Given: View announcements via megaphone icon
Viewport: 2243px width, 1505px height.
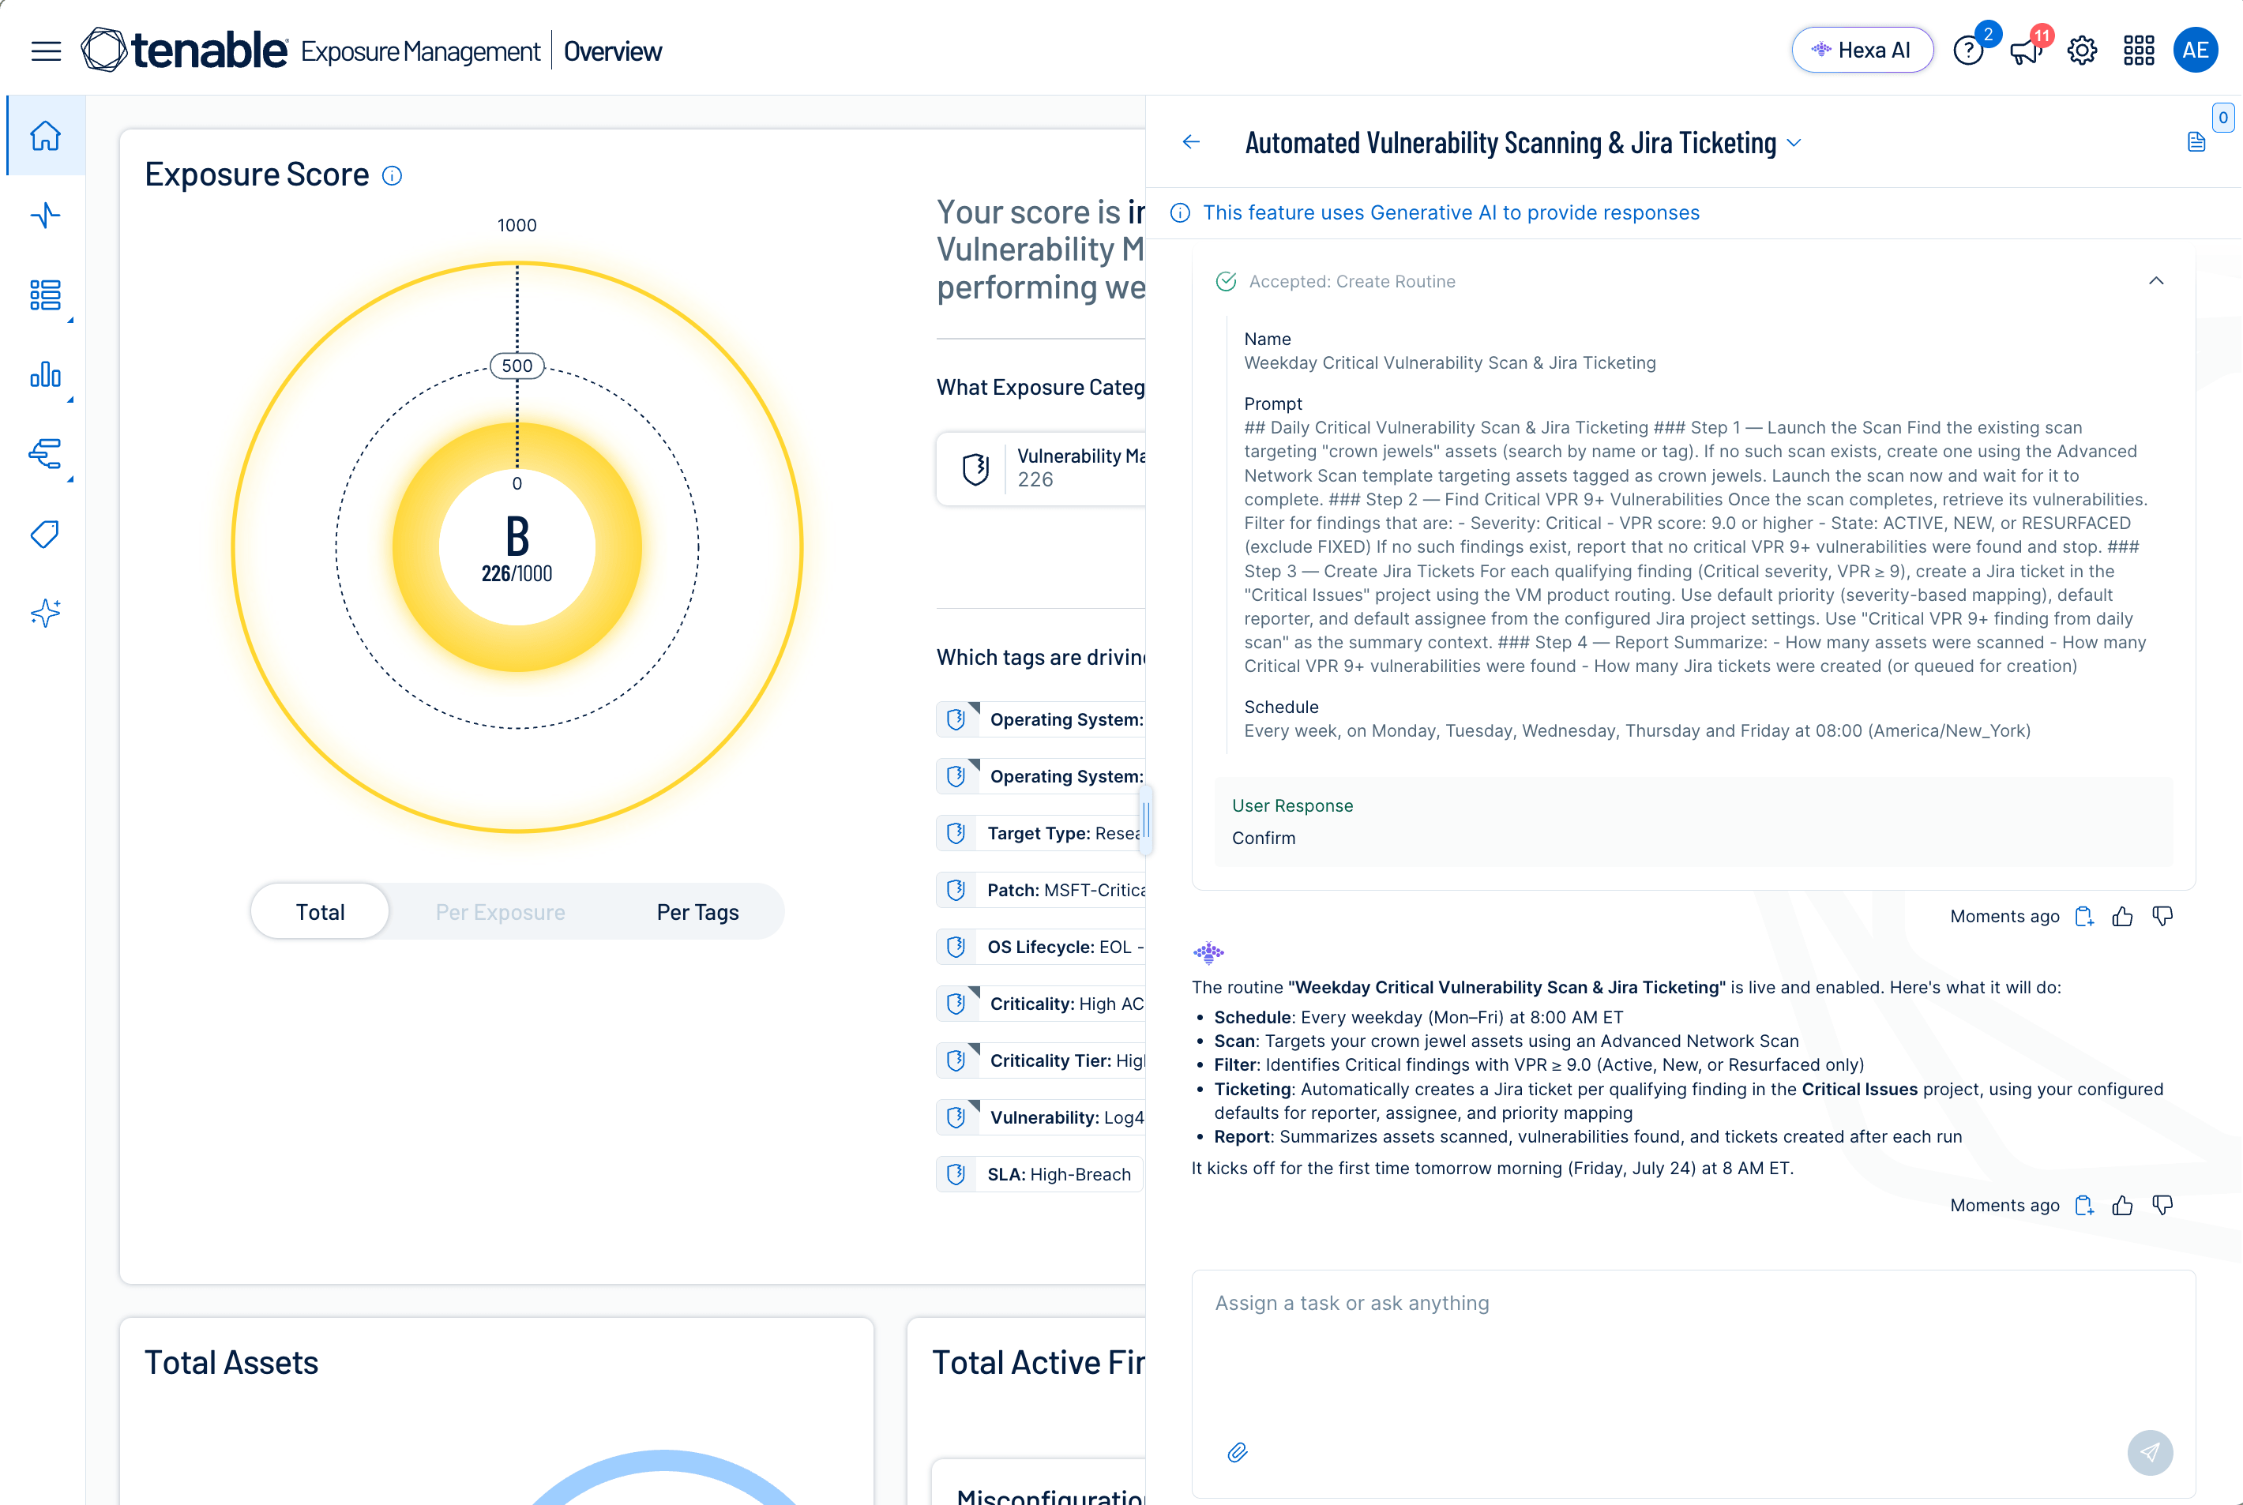Looking at the screenshot, I should (x=2025, y=50).
